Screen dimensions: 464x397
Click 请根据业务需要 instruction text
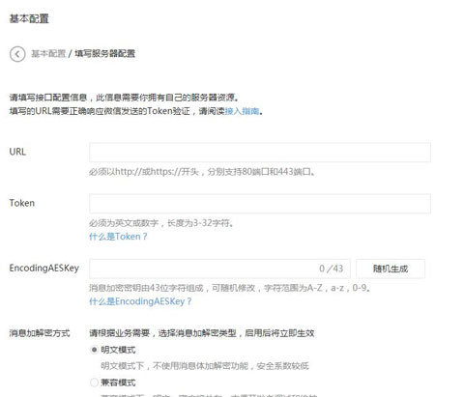[x=202, y=333]
